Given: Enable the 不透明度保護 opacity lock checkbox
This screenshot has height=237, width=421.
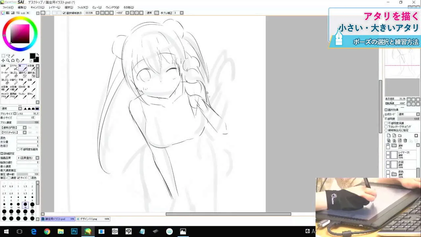Looking at the screenshot, I should 385,123.
